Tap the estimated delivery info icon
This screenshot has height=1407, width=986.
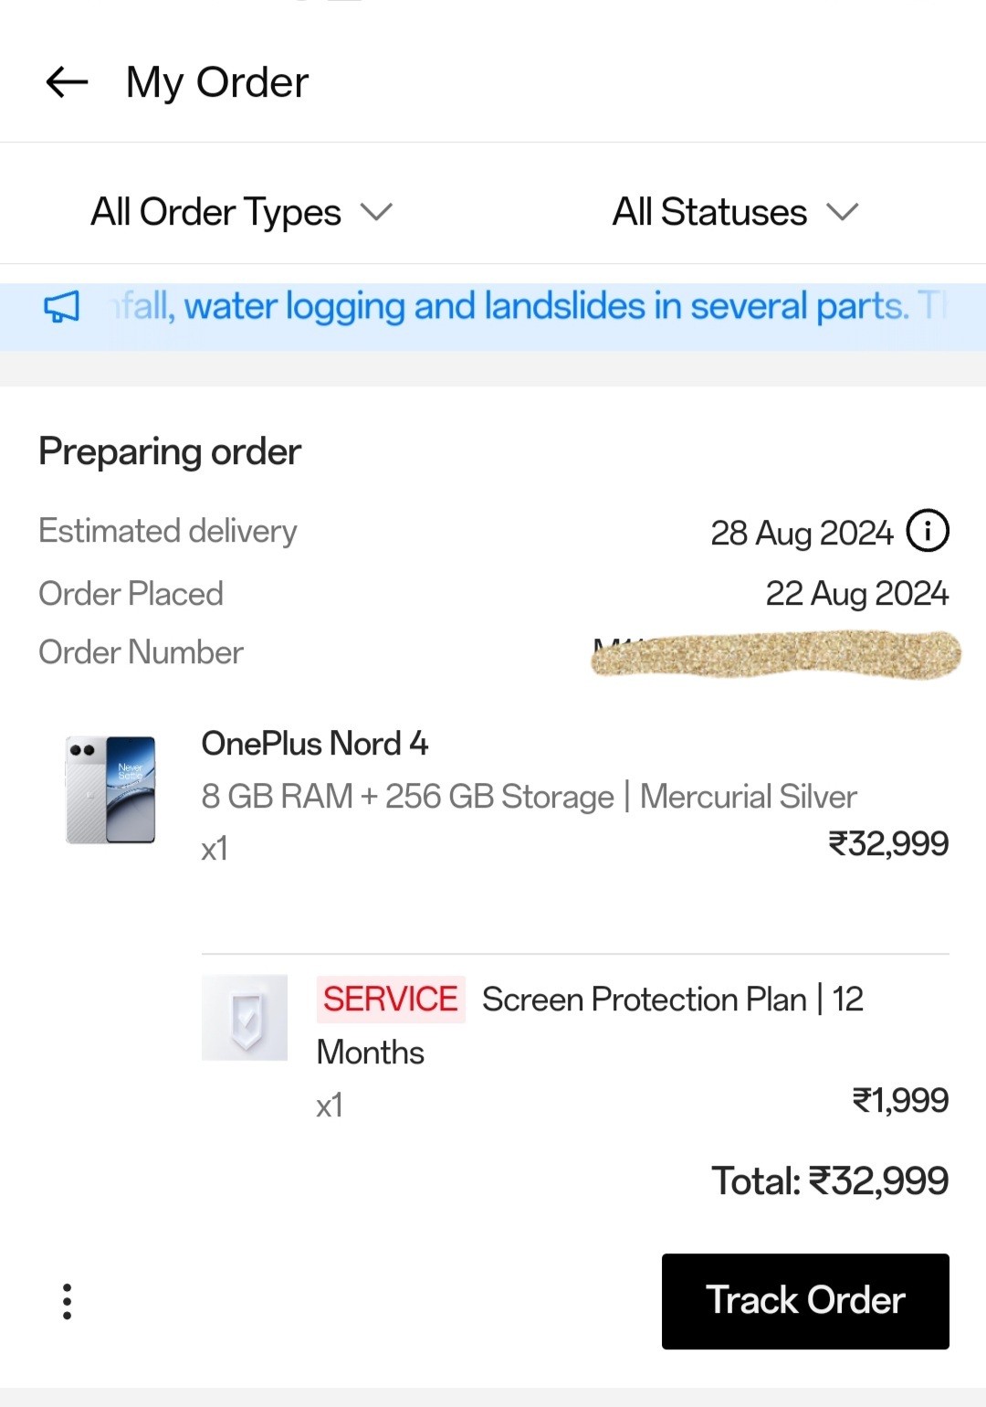tap(928, 531)
